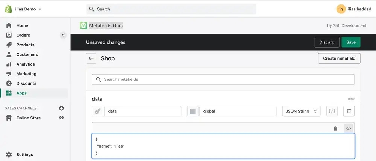Click the top Search bar

click(x=171, y=9)
